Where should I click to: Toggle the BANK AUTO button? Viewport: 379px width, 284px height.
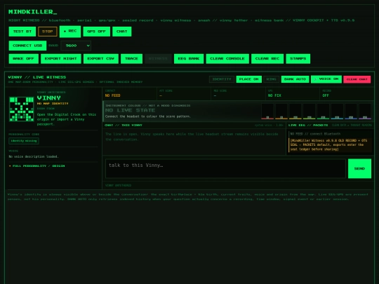point(295,79)
